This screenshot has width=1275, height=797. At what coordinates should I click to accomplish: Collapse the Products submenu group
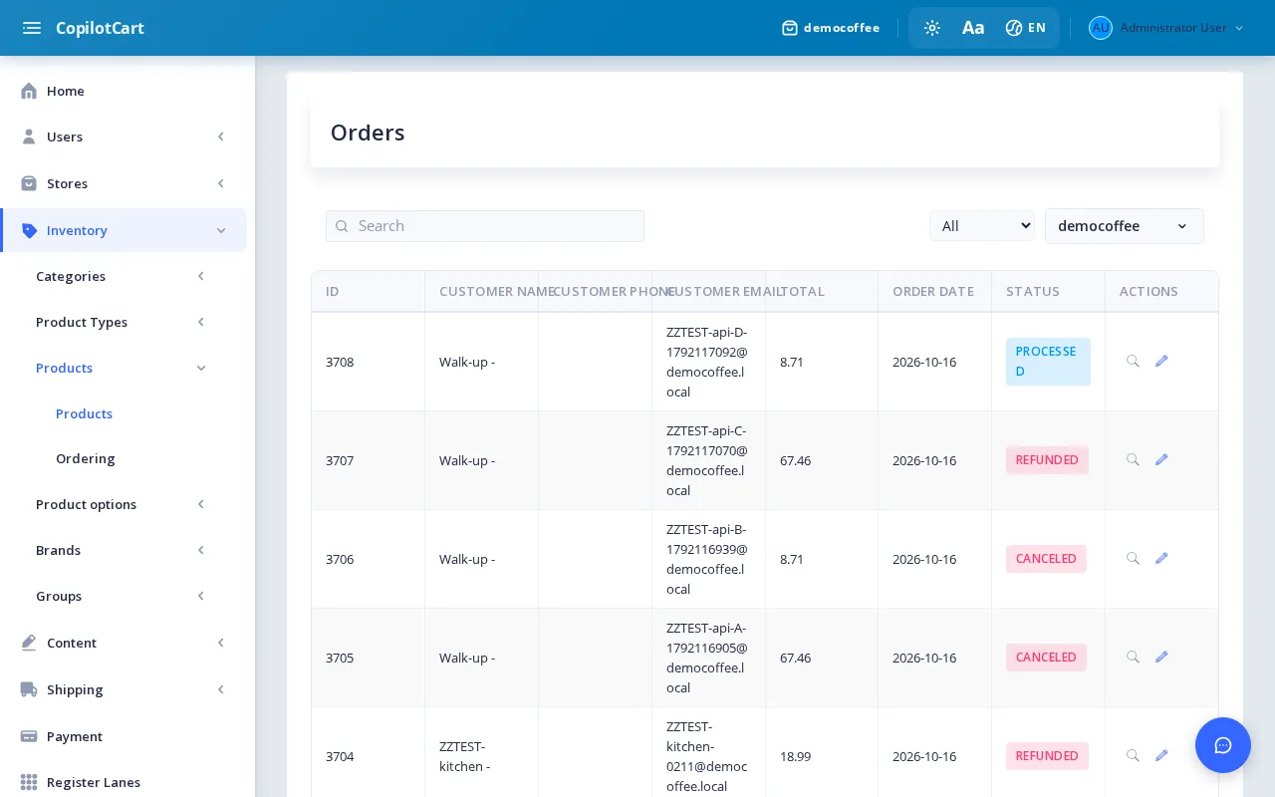click(x=124, y=368)
